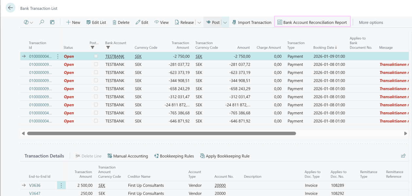Tick Posted checkbox for the -765 386,68 row
This screenshot has height=196, width=412.
click(96, 113)
